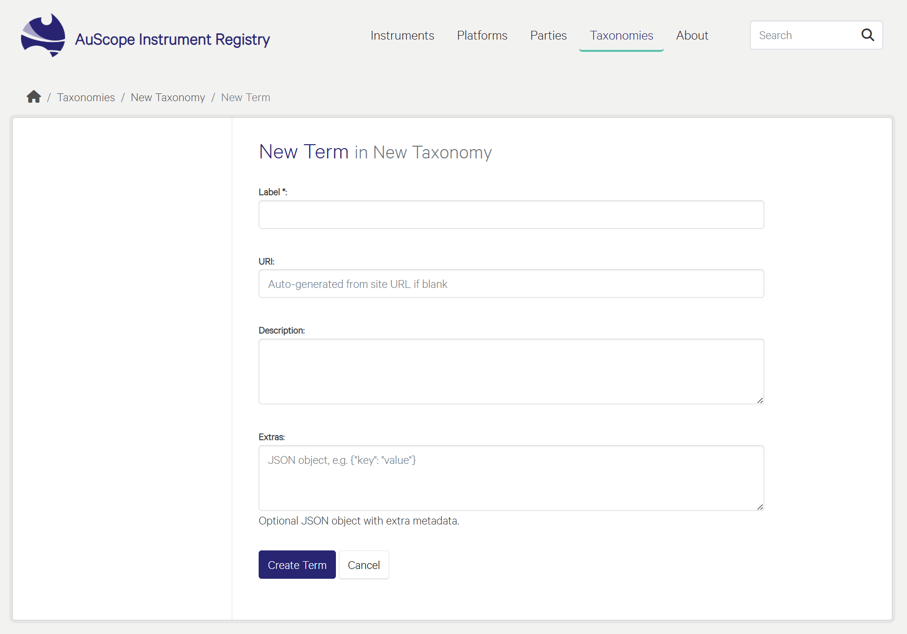907x634 pixels.
Task: Click the New Taxonomy breadcrumb link
Action: coord(168,97)
